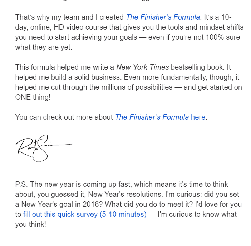The width and height of the screenshot is (251, 246).
Task: Click the phrase 'HD video course'
Action: [78, 27]
